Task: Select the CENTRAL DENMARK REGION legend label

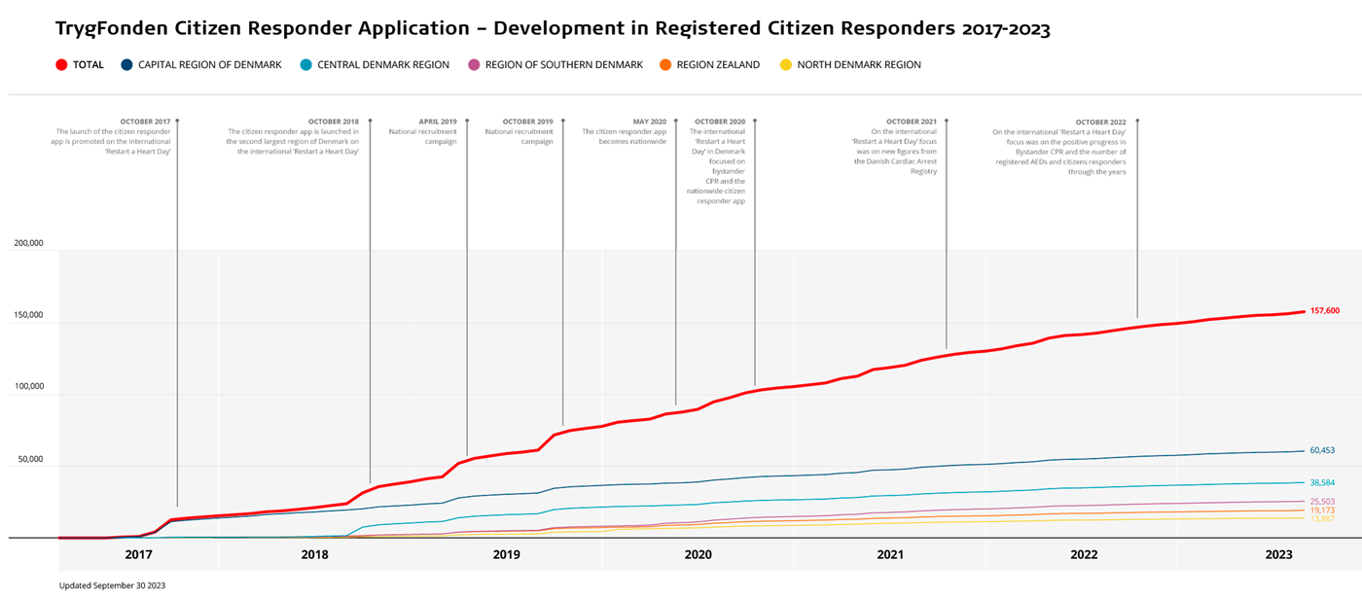Action: click(383, 65)
